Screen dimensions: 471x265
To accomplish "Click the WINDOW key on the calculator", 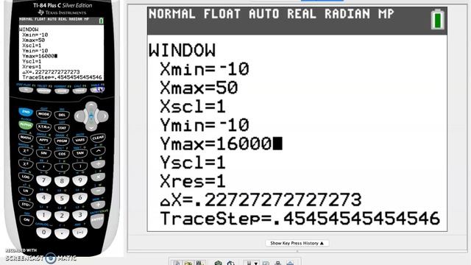I will pyautogui.click(x=44, y=91).
